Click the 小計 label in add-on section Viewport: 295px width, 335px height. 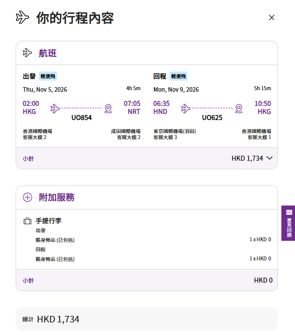pyautogui.click(x=28, y=280)
